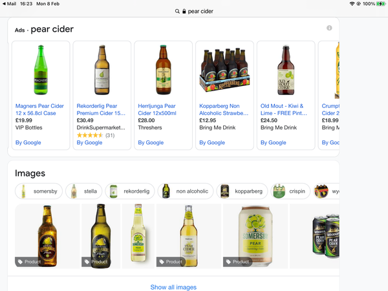This screenshot has width=388, height=291.
Task: Click the pear cider address bar text
Action: pyautogui.click(x=200, y=12)
